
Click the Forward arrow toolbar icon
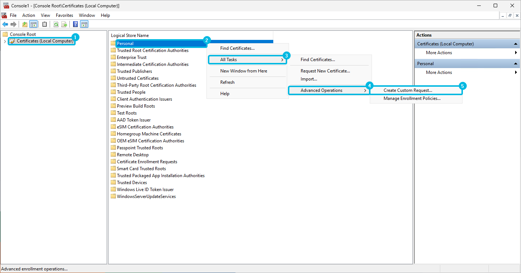click(14, 25)
